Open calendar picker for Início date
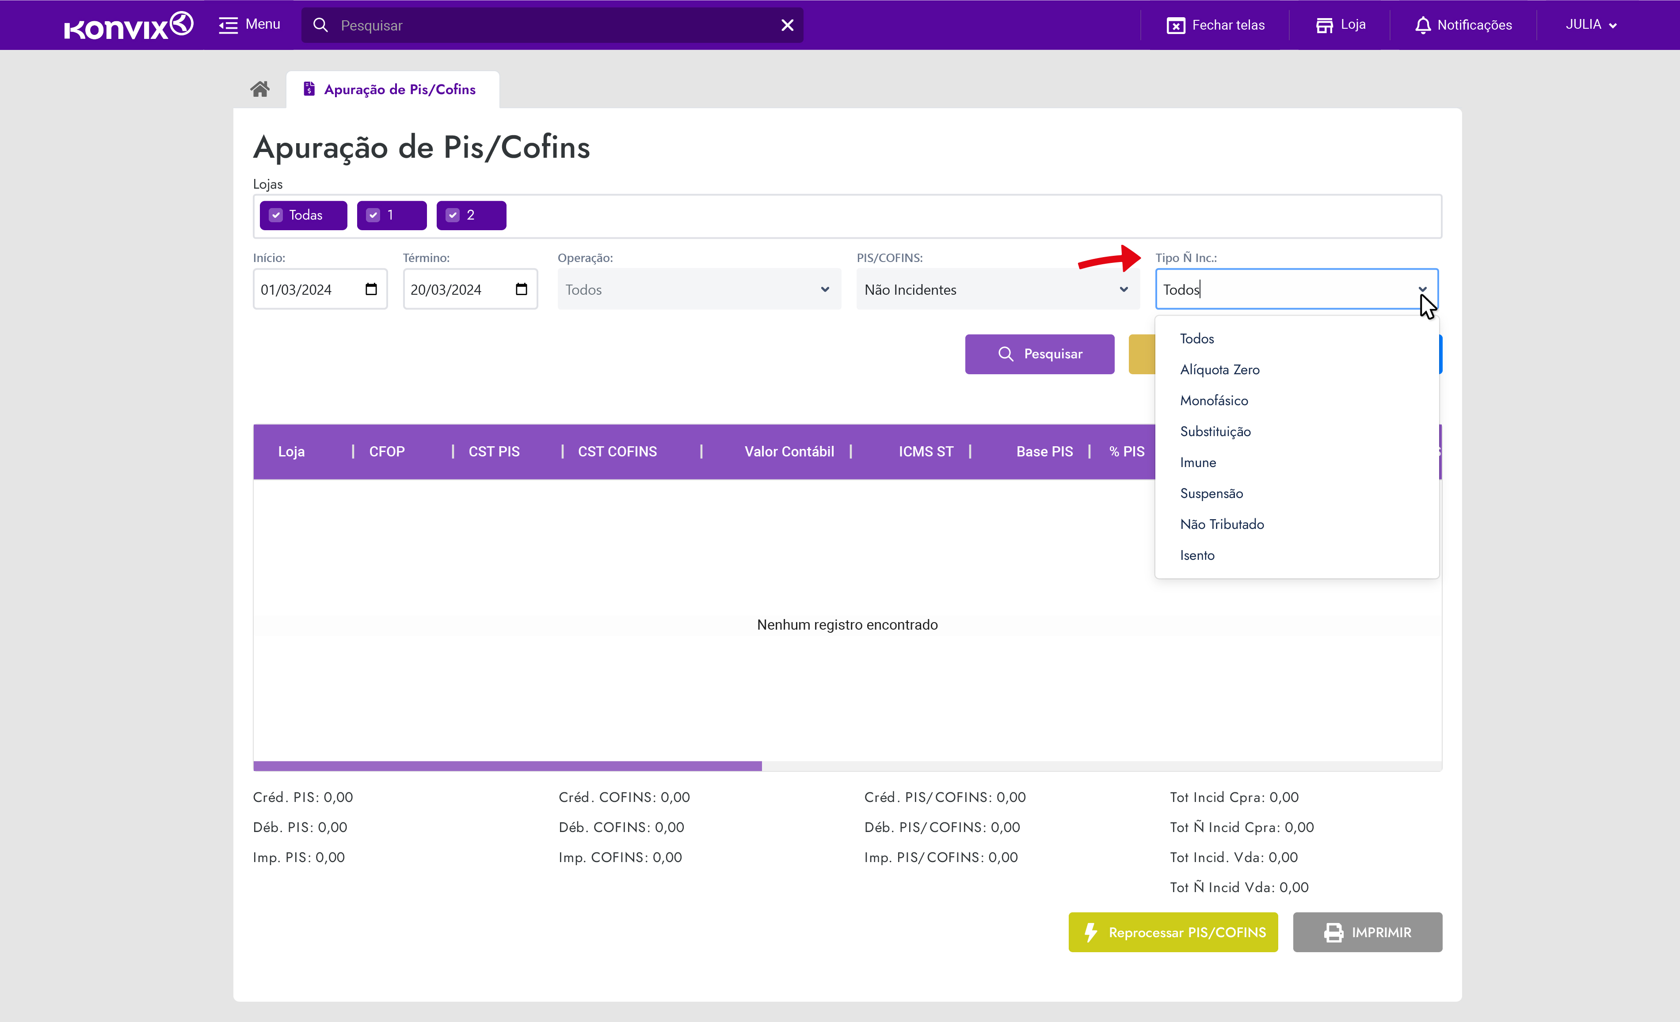 coord(371,289)
